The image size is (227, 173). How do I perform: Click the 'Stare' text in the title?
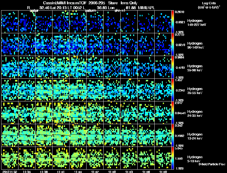[x=113, y=3]
